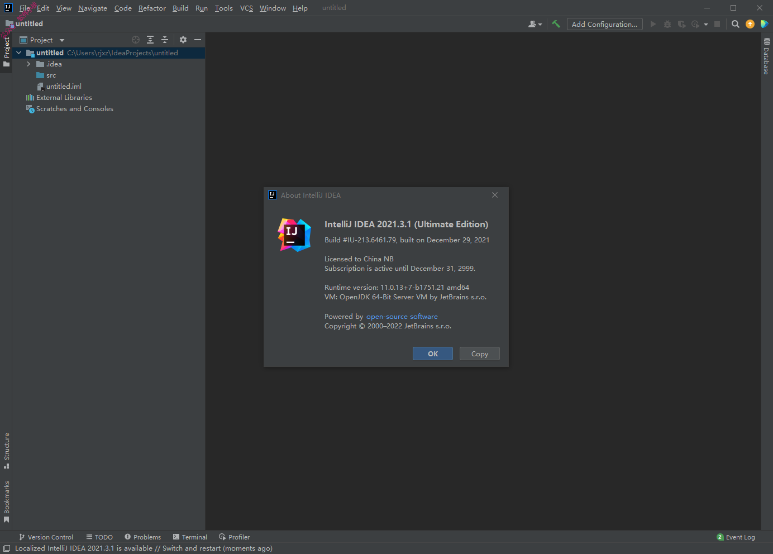This screenshot has width=773, height=554.
Task: Click the localized IDEA available status message
Action: 144,548
